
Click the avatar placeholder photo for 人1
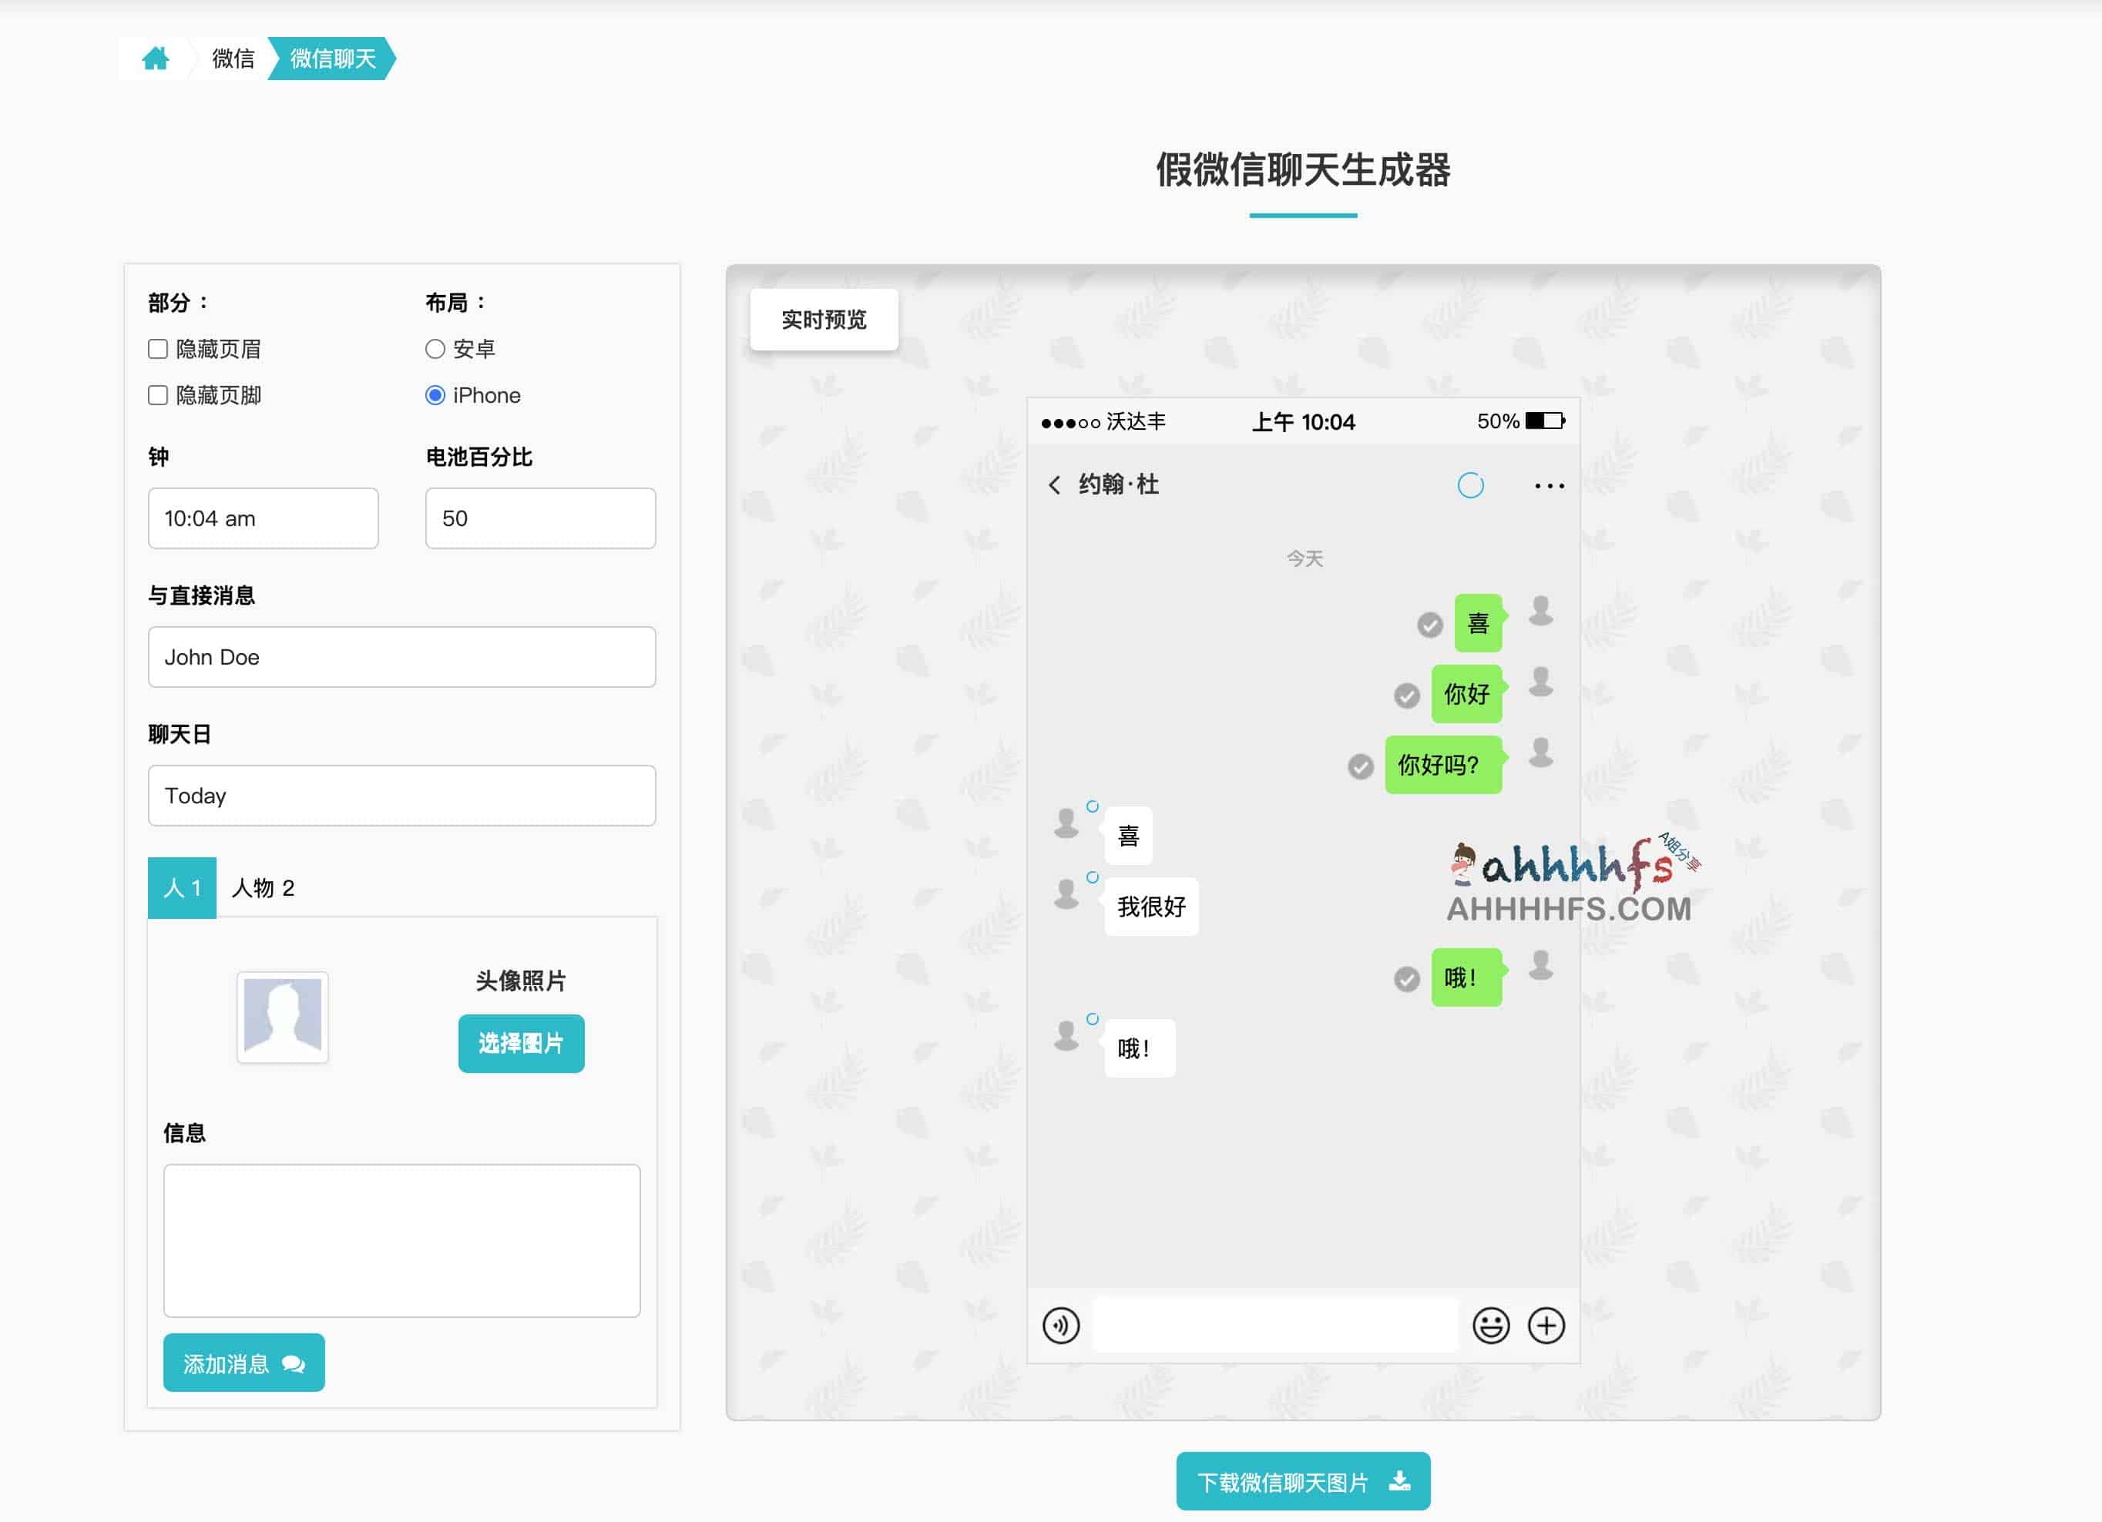[x=282, y=1016]
